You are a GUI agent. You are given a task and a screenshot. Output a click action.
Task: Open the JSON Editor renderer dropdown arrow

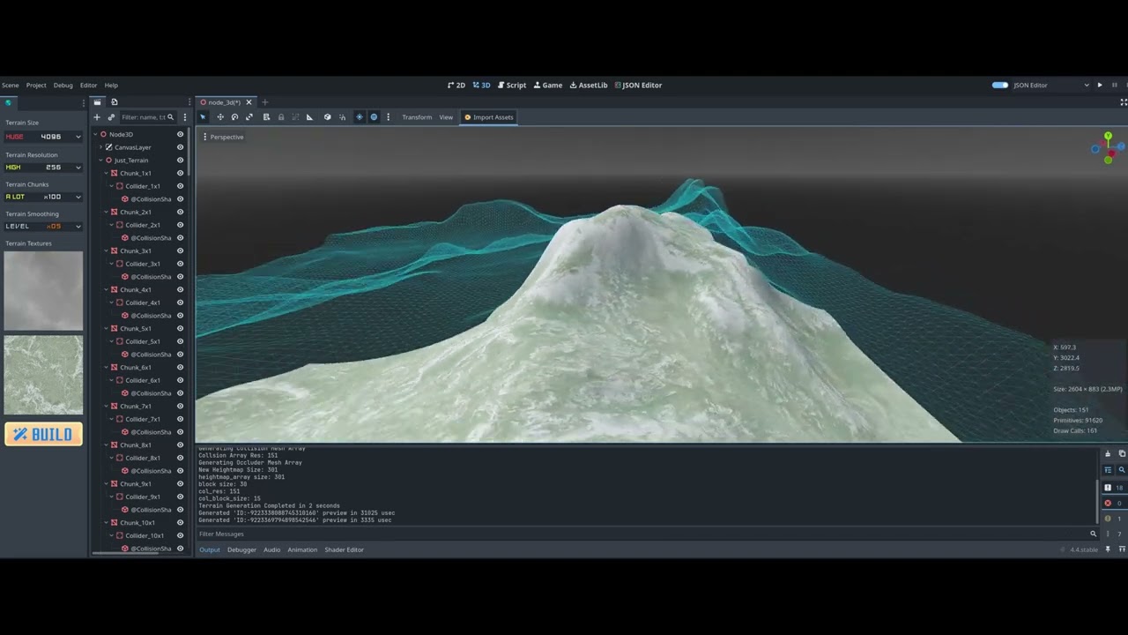tap(1087, 86)
